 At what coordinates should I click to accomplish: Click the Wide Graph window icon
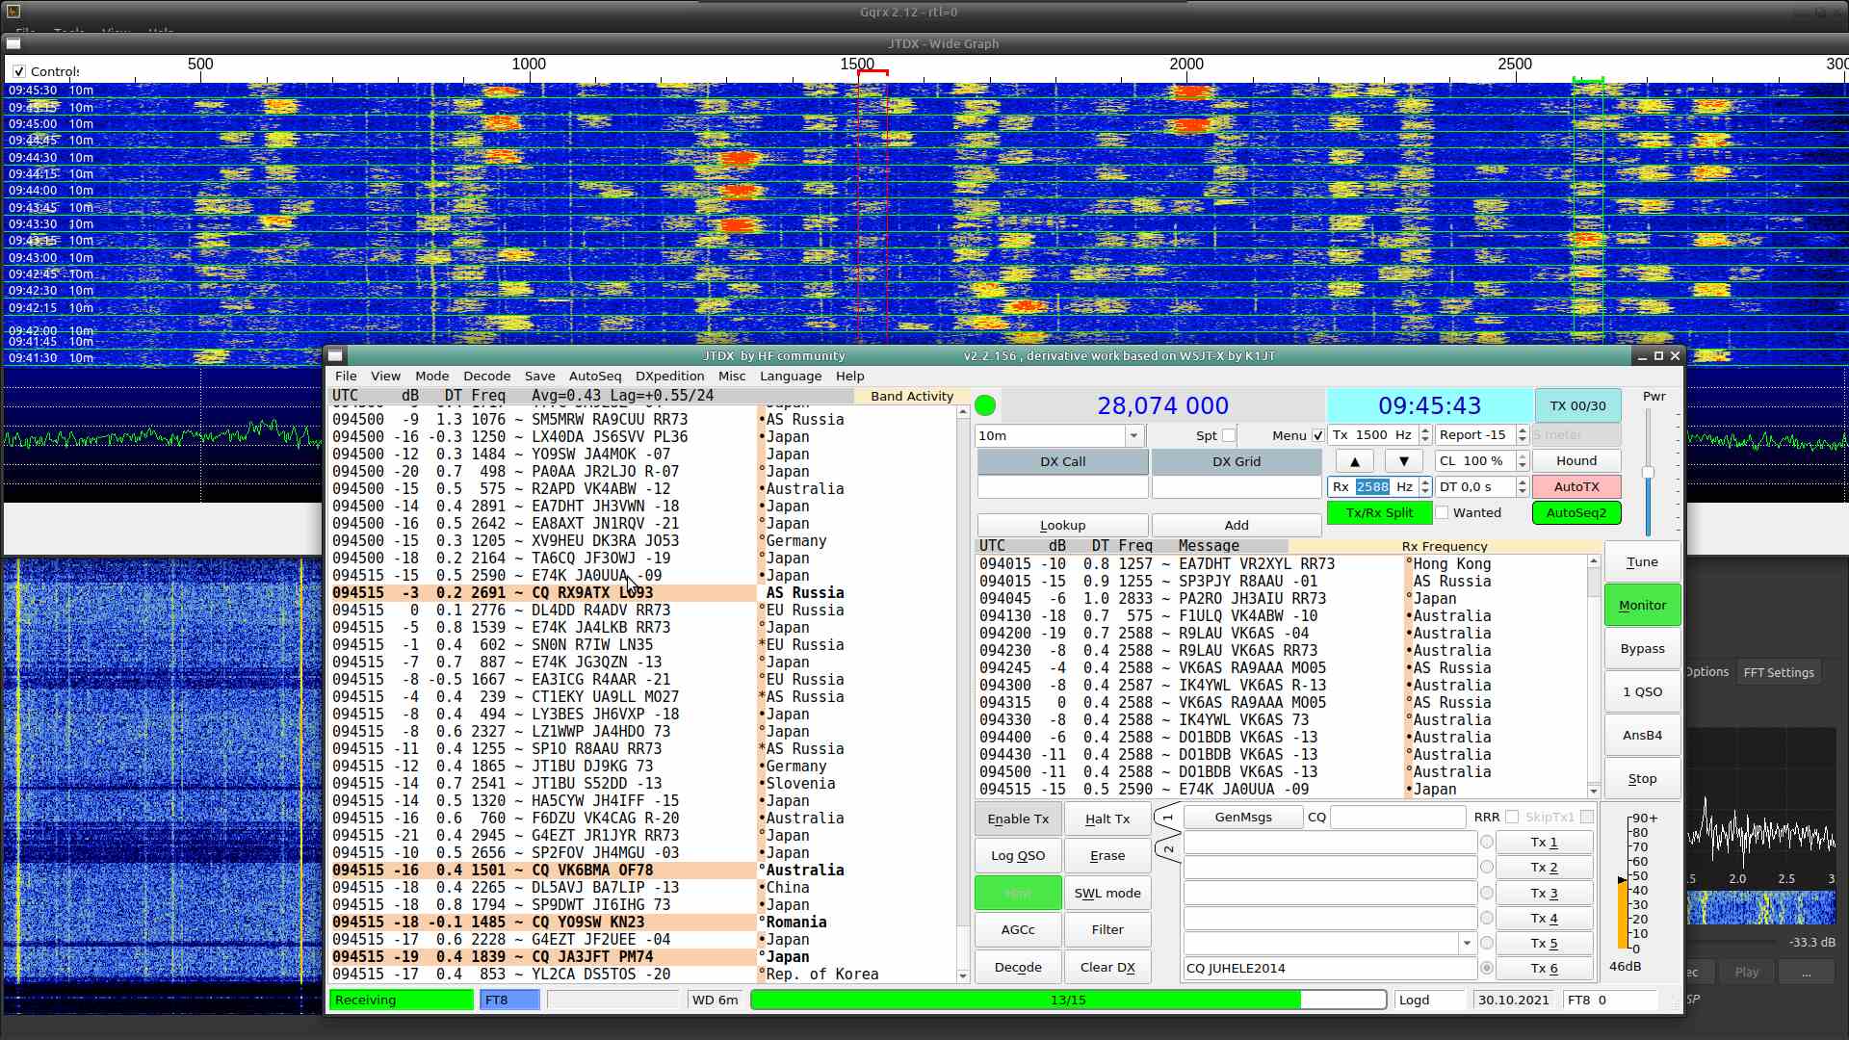pyautogui.click(x=13, y=43)
